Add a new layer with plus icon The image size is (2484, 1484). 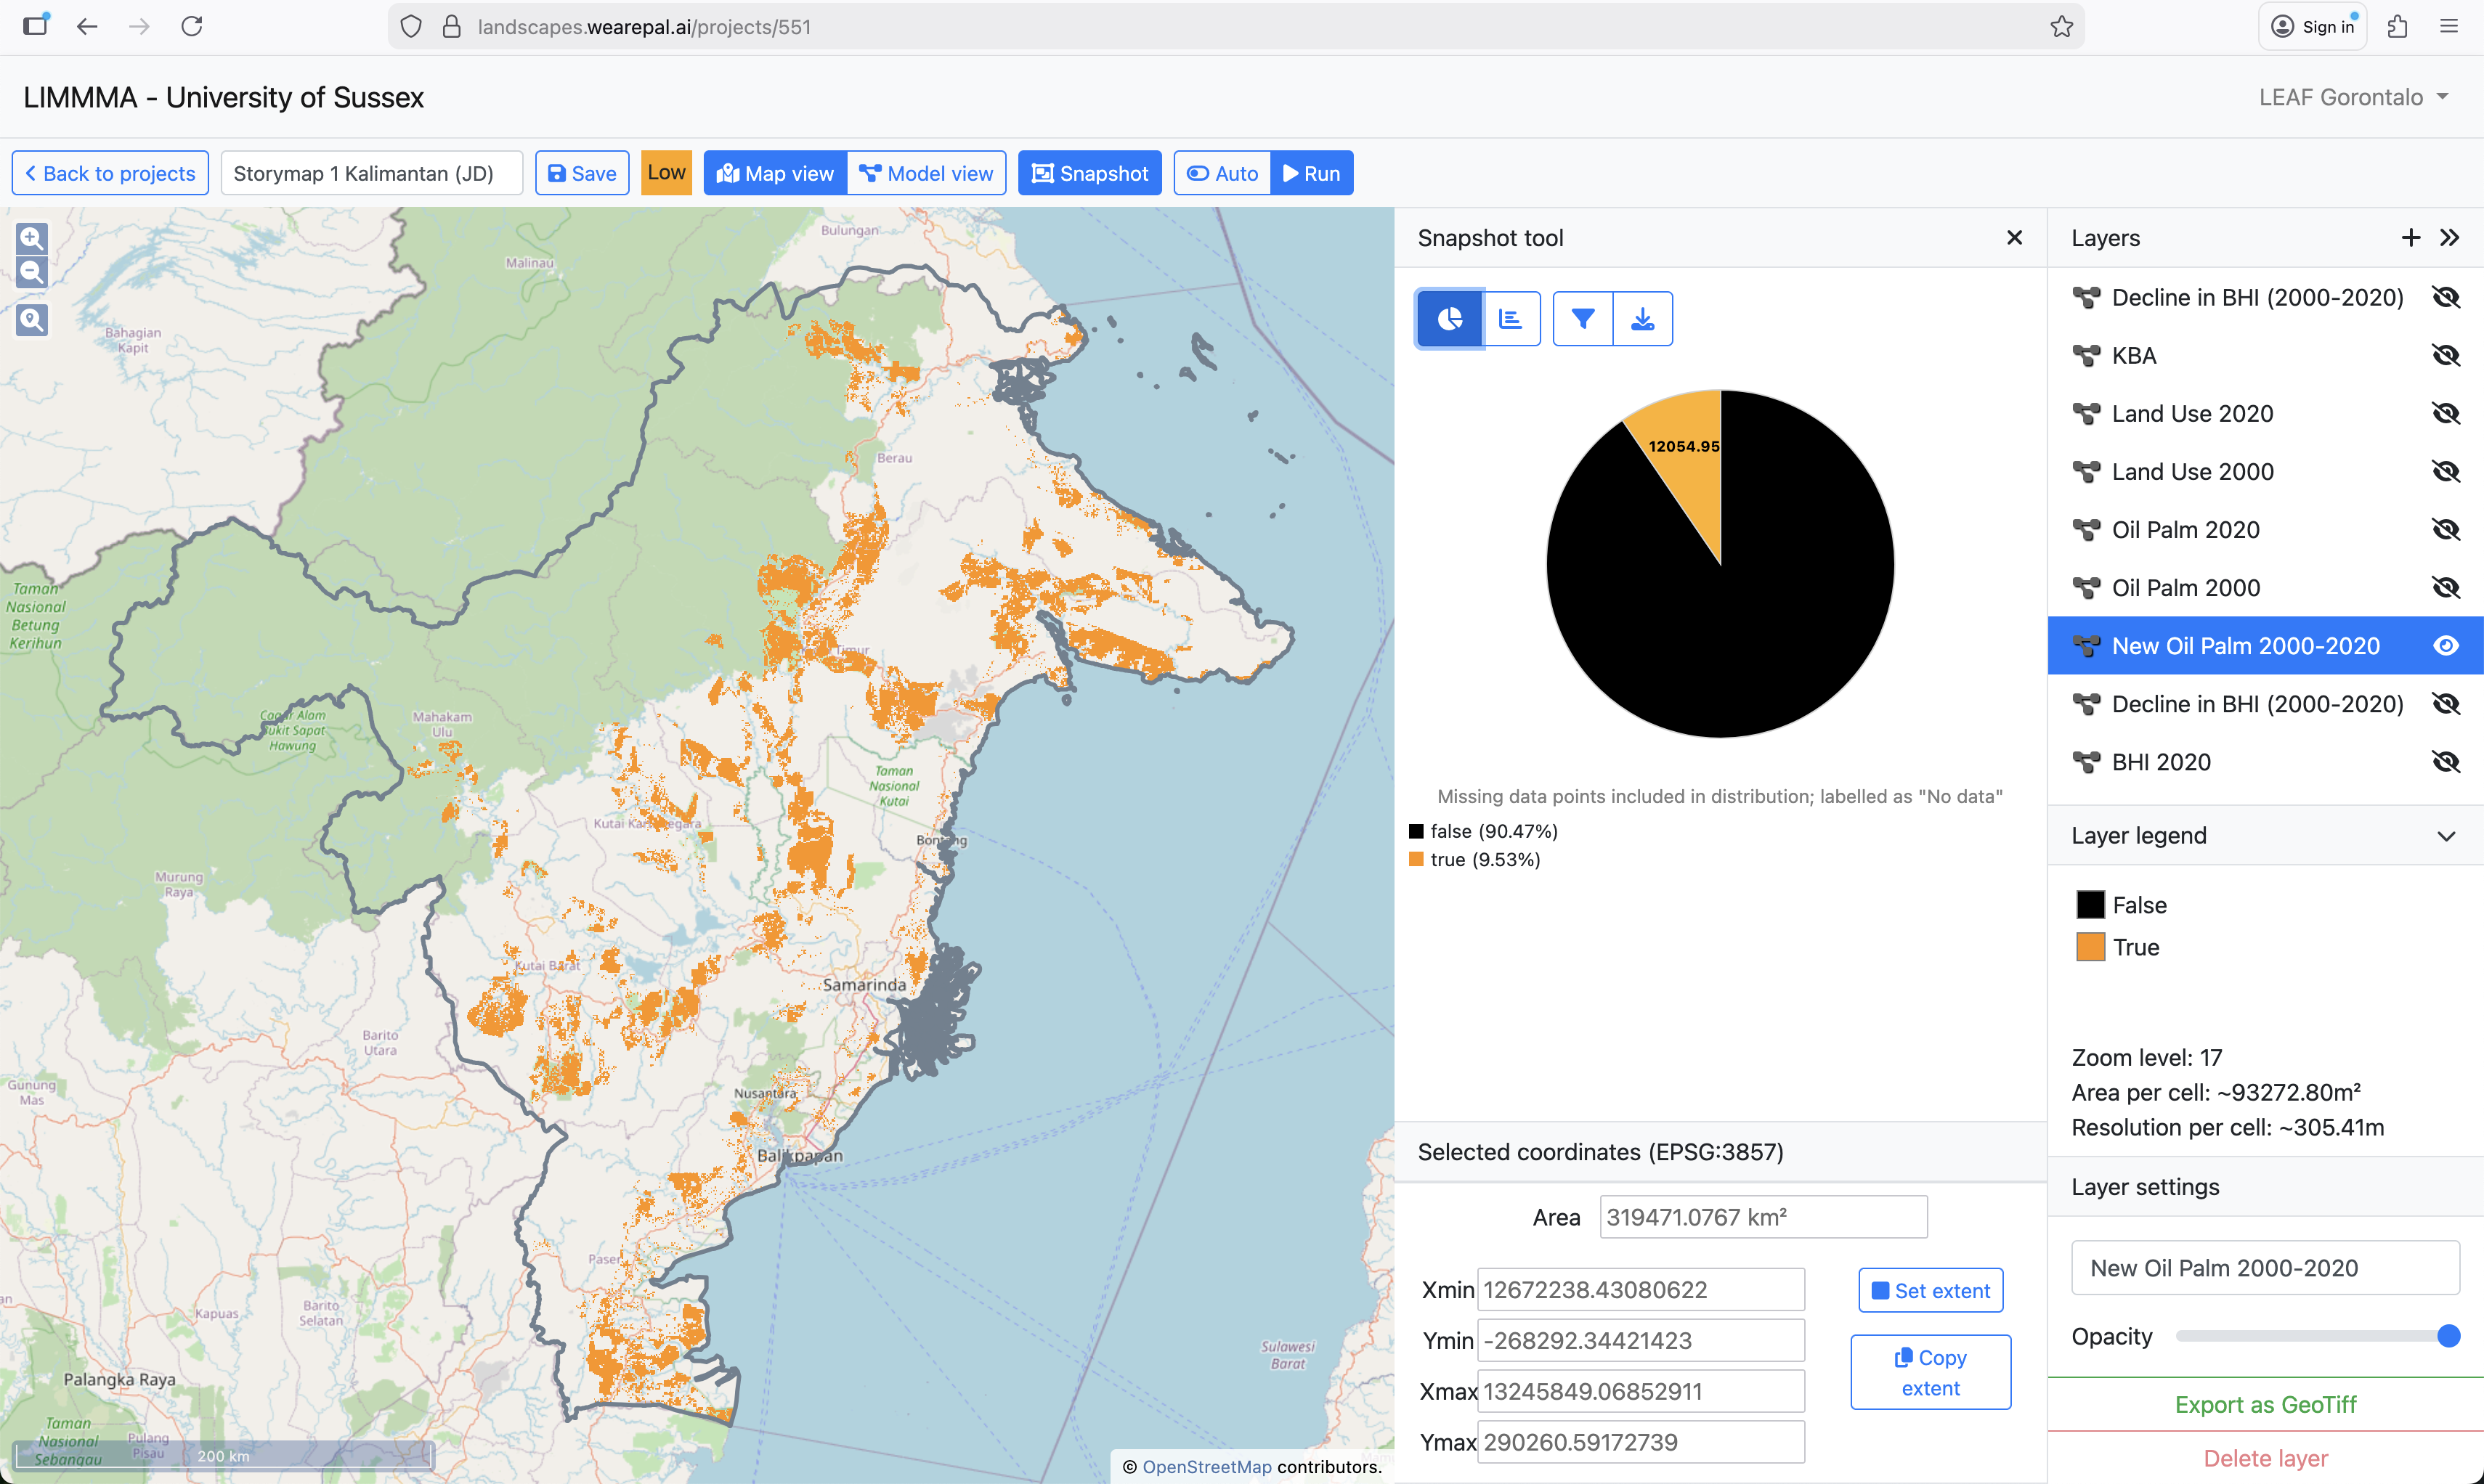click(2410, 238)
